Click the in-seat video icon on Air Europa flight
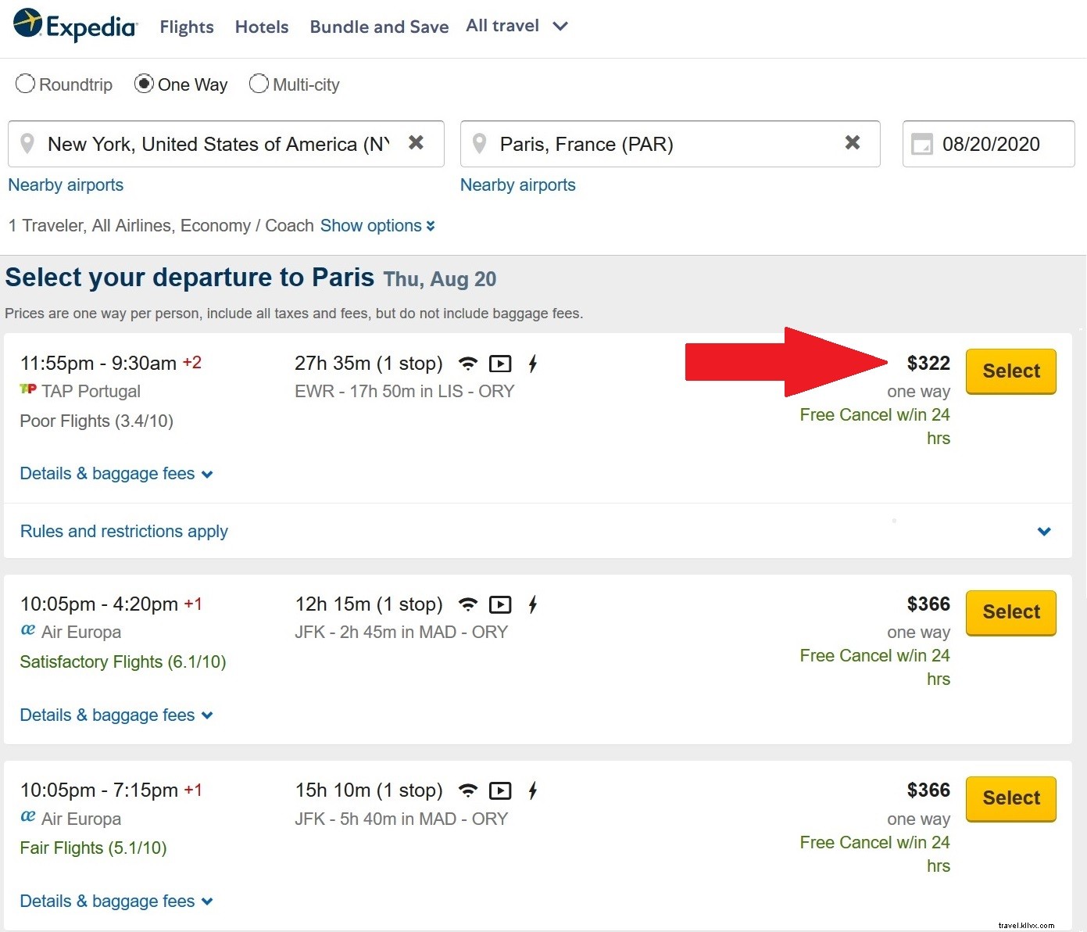The image size is (1087, 932). point(500,604)
